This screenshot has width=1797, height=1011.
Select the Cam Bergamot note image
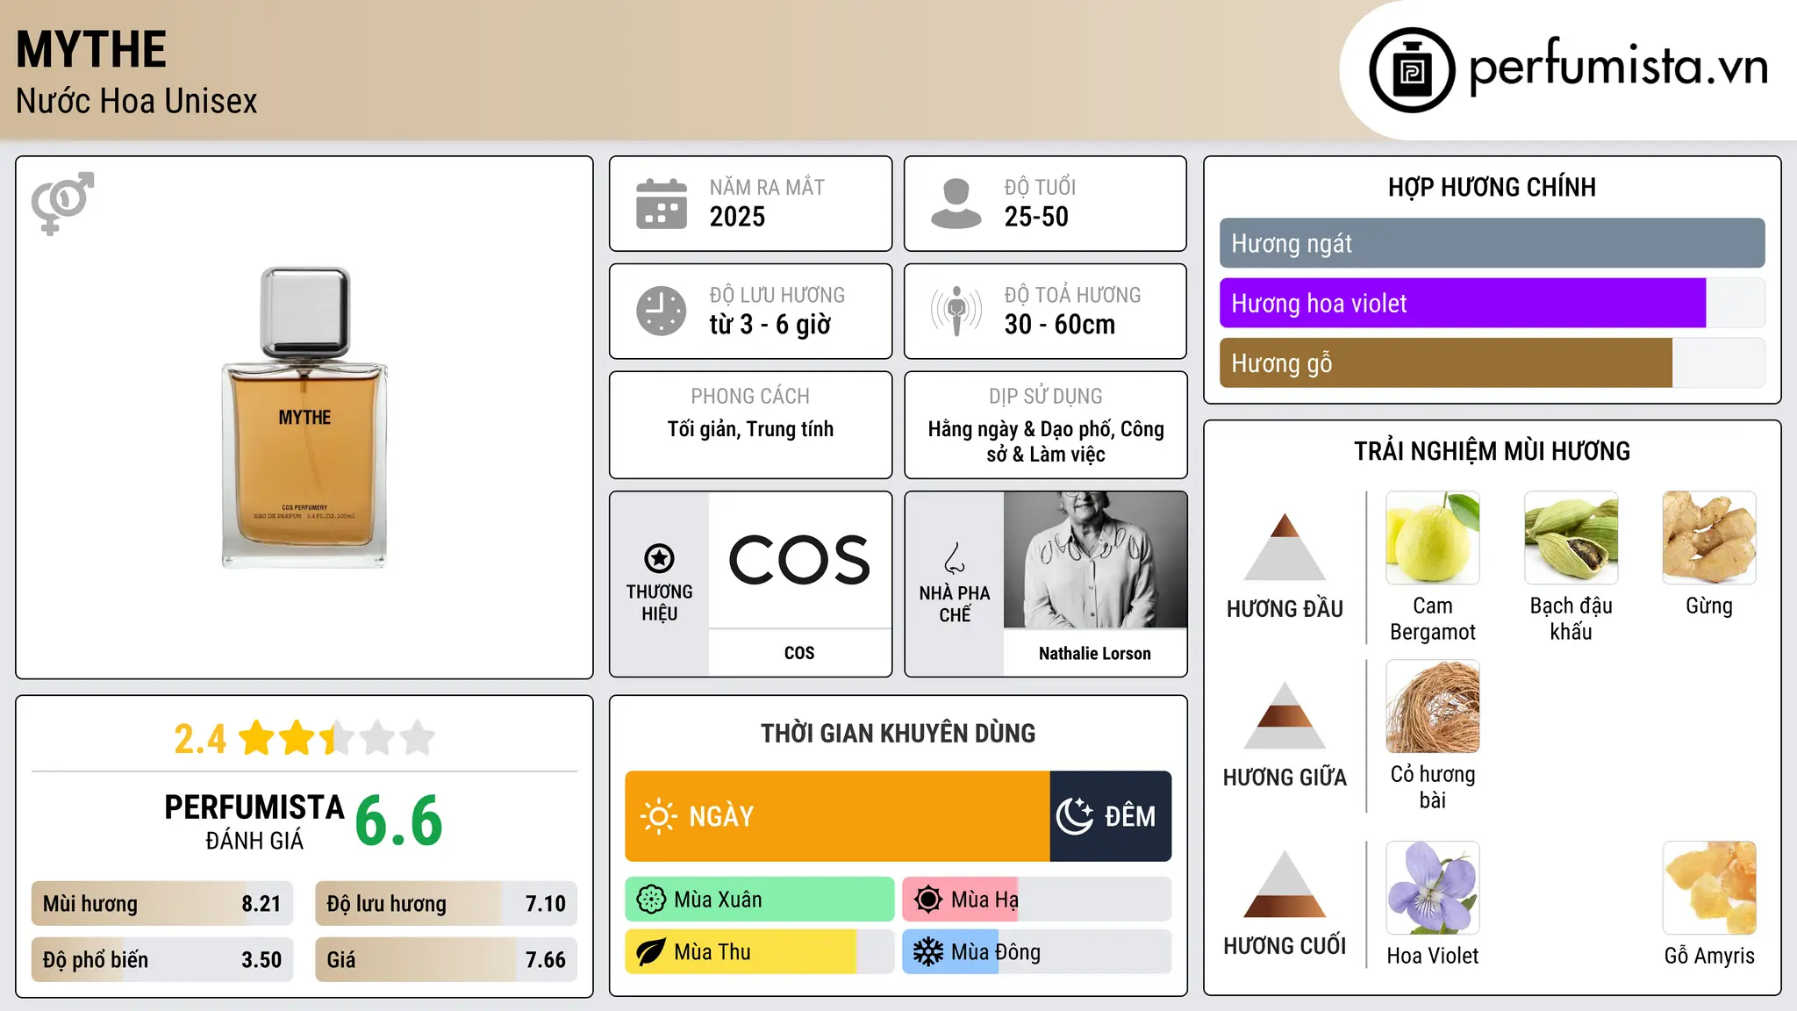(x=1433, y=538)
